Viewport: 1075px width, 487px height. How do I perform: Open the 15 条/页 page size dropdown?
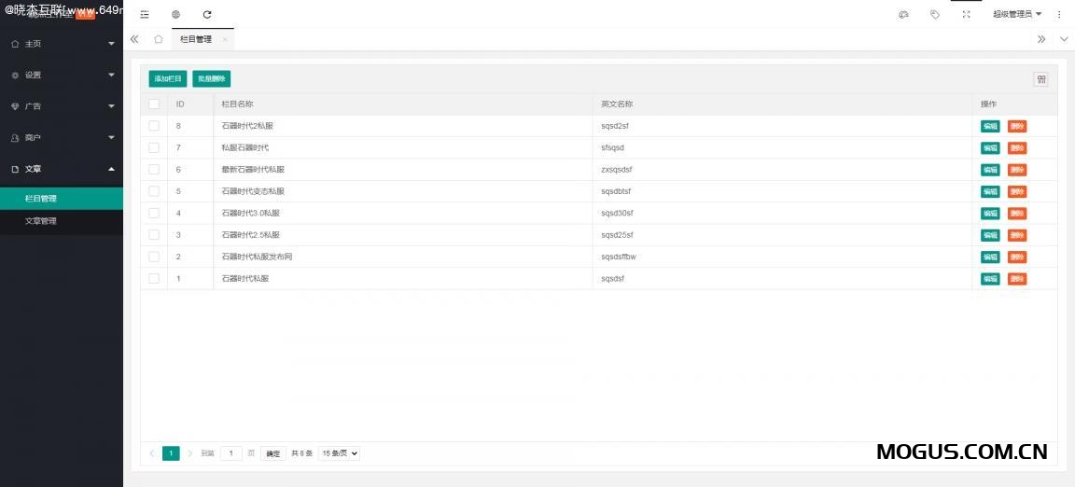pyautogui.click(x=339, y=453)
